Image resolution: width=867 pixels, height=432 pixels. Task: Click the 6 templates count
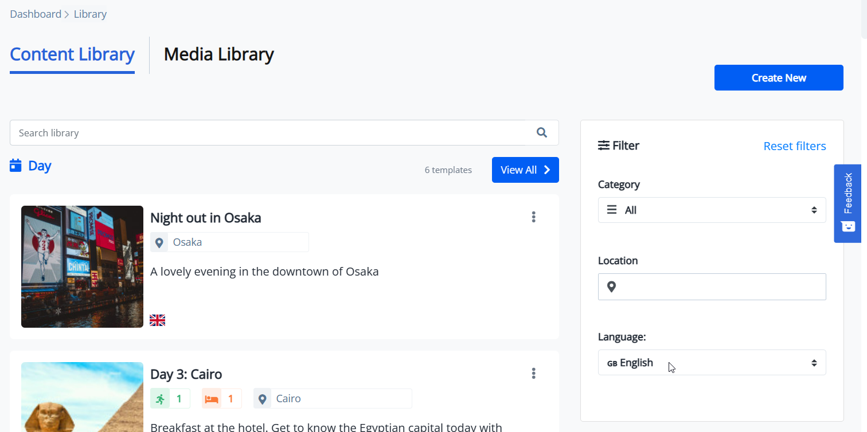(x=448, y=170)
